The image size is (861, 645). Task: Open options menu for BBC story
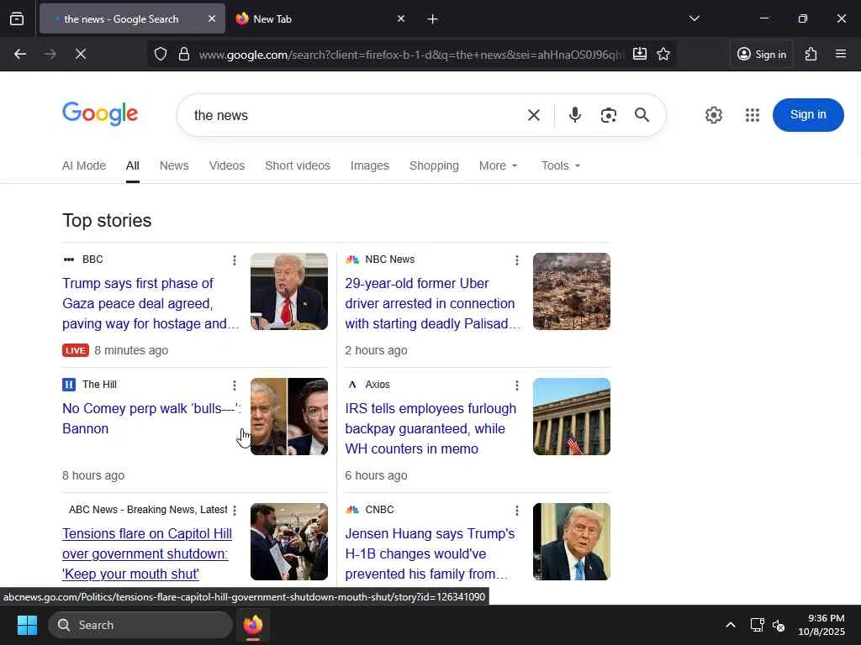click(x=235, y=260)
